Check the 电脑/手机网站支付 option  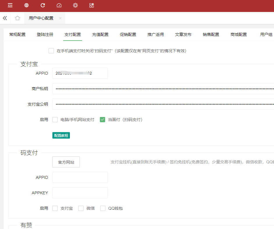click(55, 120)
